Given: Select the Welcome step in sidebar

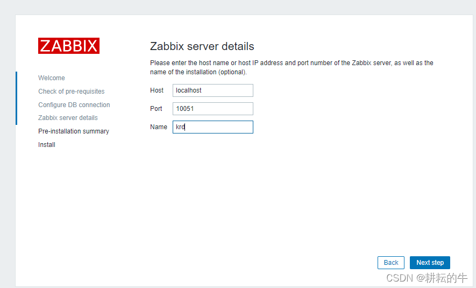Looking at the screenshot, I should [x=52, y=78].
